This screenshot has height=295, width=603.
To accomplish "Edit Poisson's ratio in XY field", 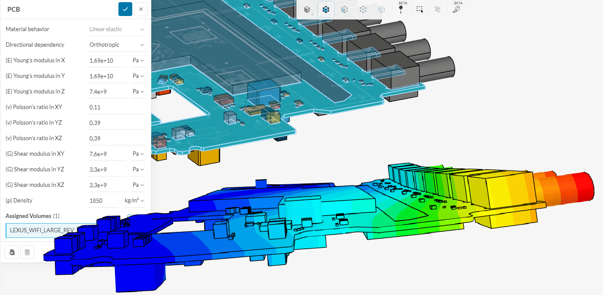I will 116,107.
